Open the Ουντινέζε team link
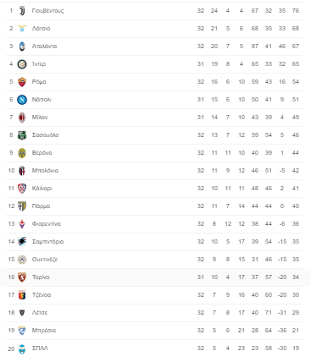The width and height of the screenshot is (311, 362). point(45,260)
